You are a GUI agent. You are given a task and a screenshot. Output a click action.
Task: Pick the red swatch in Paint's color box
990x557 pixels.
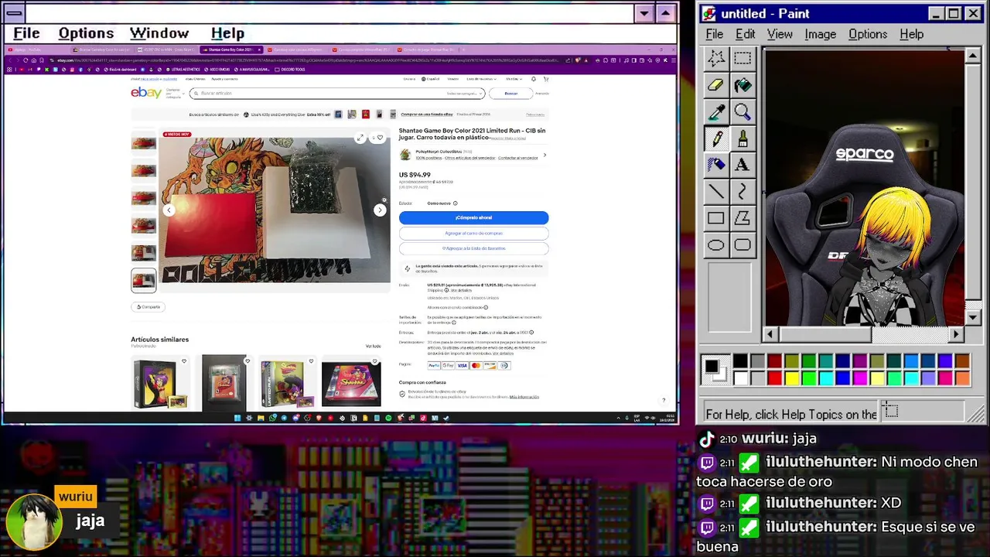point(775,378)
